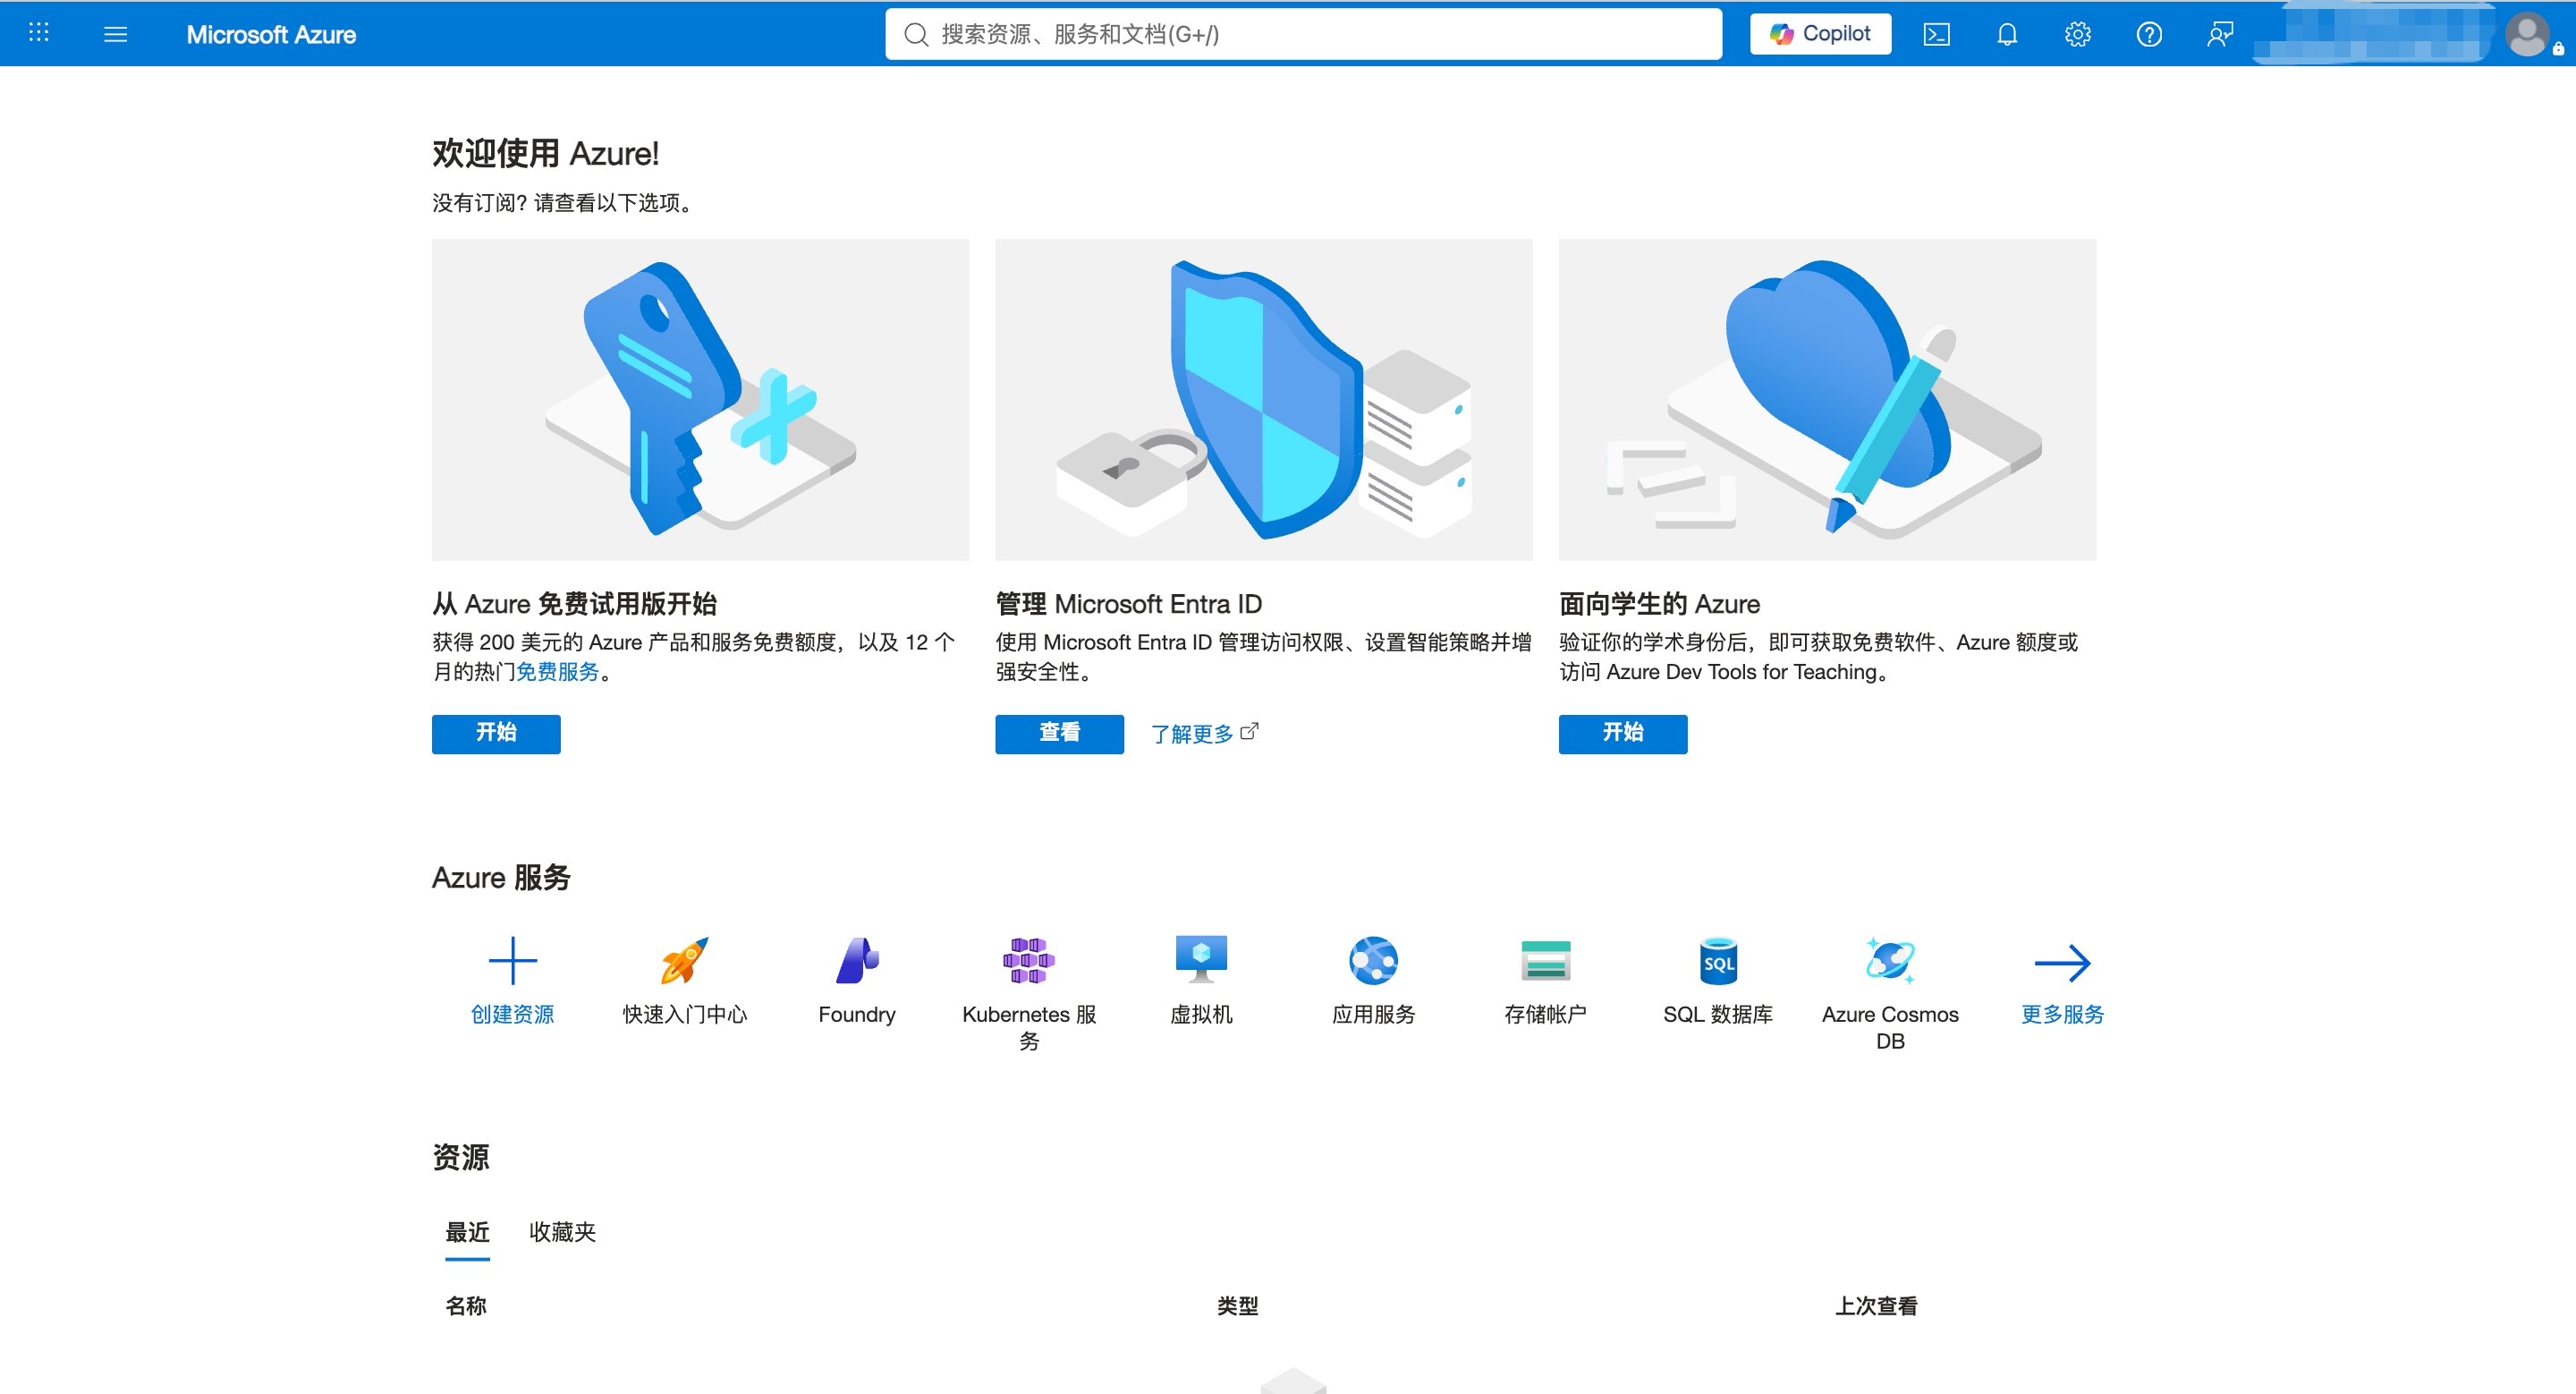Click the Azure for students cloud image
Viewport: 2576px width, 1394px height.
tap(1827, 399)
